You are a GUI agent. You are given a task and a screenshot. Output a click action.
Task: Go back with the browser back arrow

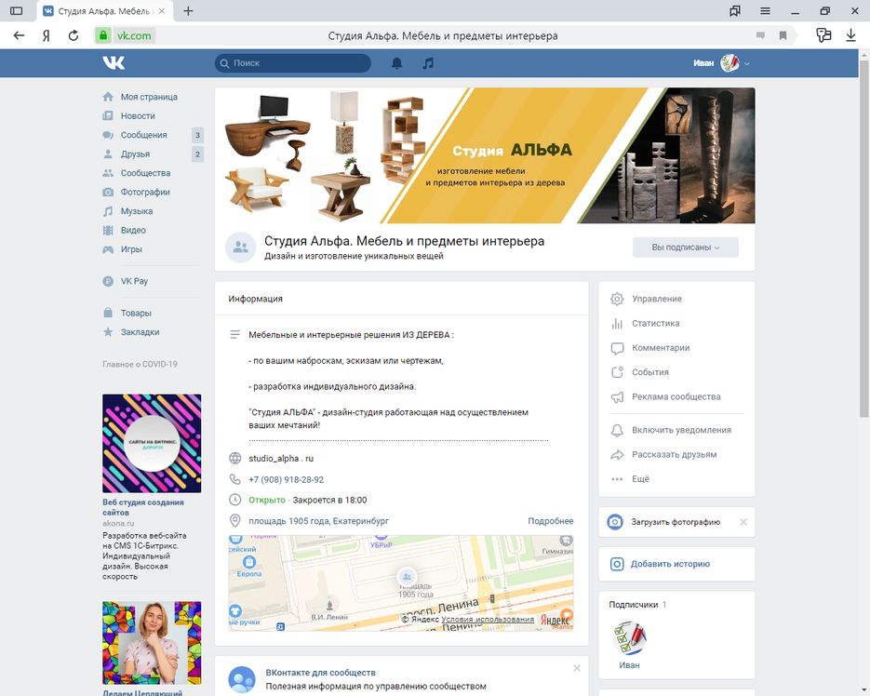[x=19, y=35]
